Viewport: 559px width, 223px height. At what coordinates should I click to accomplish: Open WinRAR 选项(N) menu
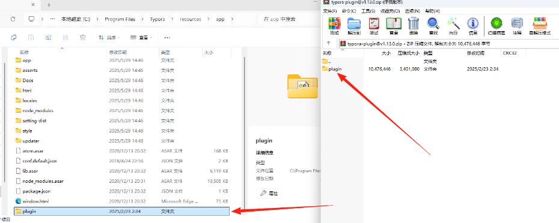(412, 11)
